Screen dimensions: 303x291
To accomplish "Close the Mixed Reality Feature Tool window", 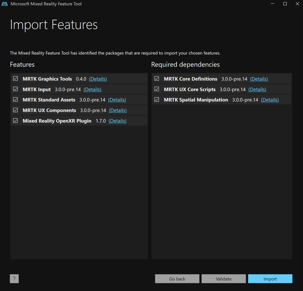I will point(297,4).
